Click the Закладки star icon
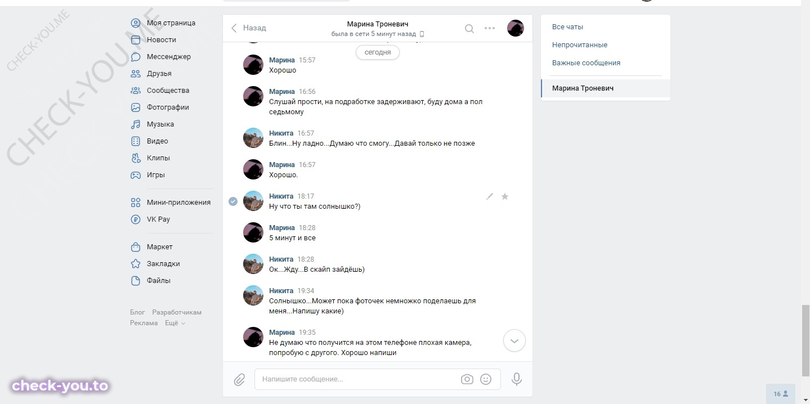Screen dimensions: 810x404 [136, 264]
